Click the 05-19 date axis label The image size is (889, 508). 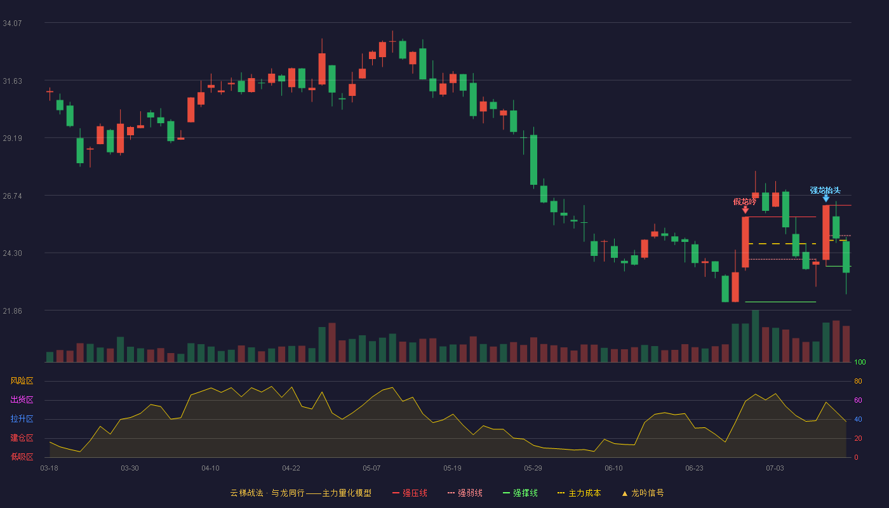tap(452, 468)
